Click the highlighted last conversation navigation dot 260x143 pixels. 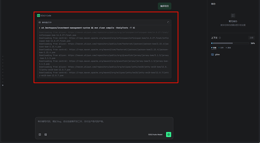3,85
